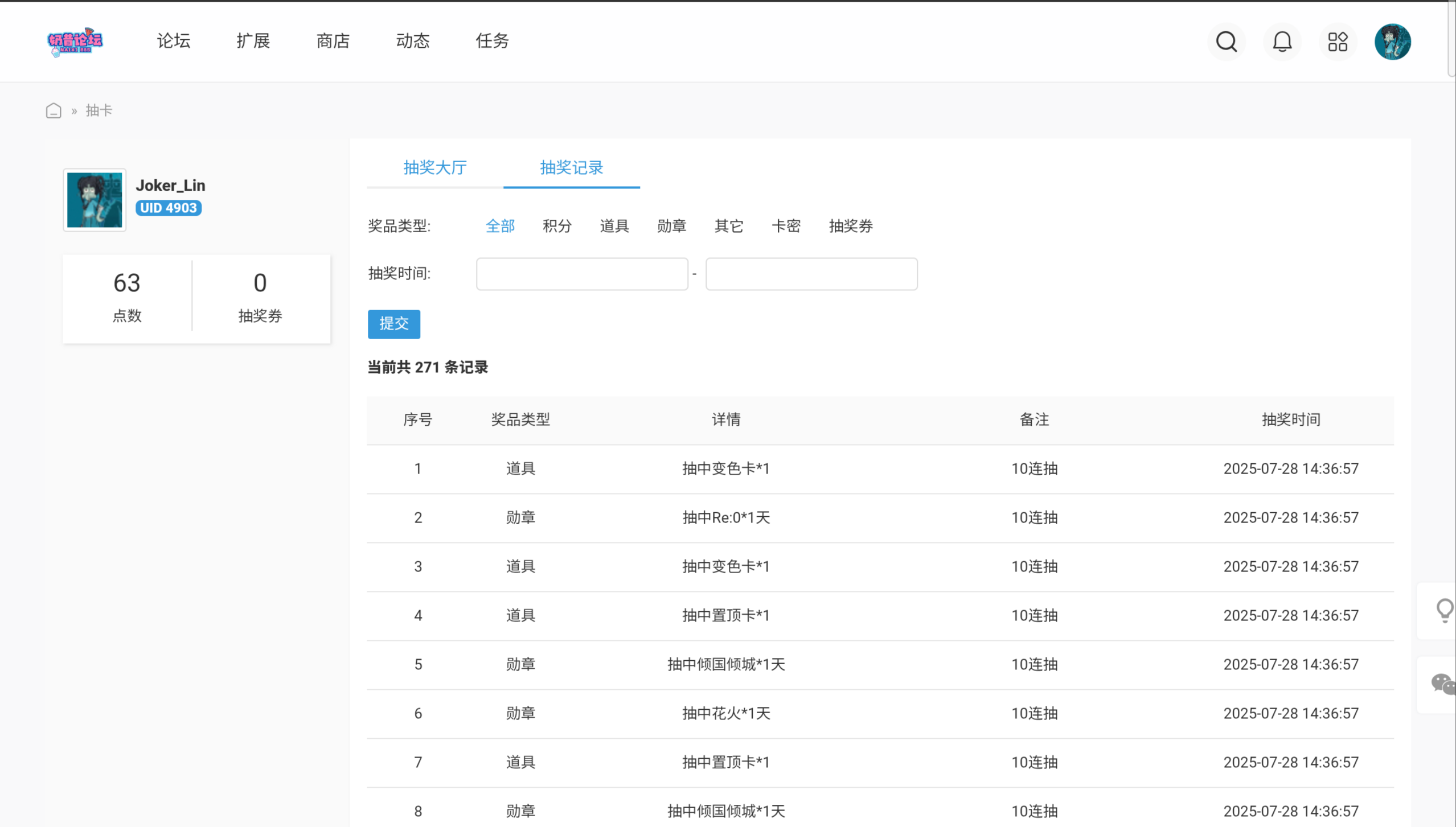Viewport: 1456px width, 827px height.
Task: Click the 提交 button
Action: click(393, 324)
